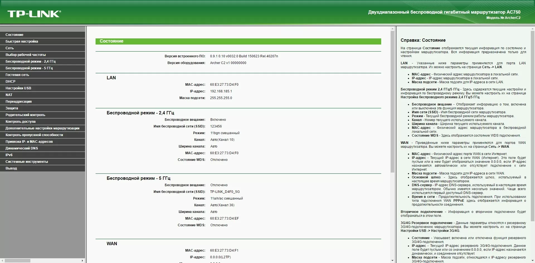Open Динамический DNS settings
The image size is (535, 263).
click(x=42, y=148)
